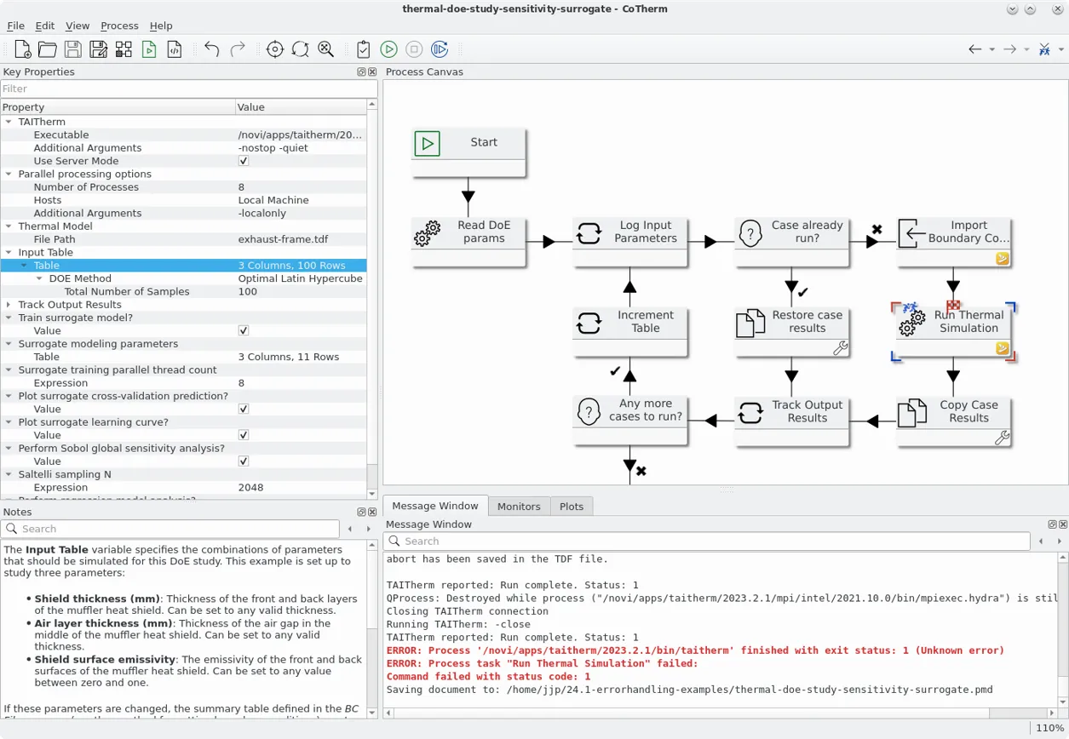Click the back arrow navigation icon
Image resolution: width=1069 pixels, height=739 pixels.
975,49
